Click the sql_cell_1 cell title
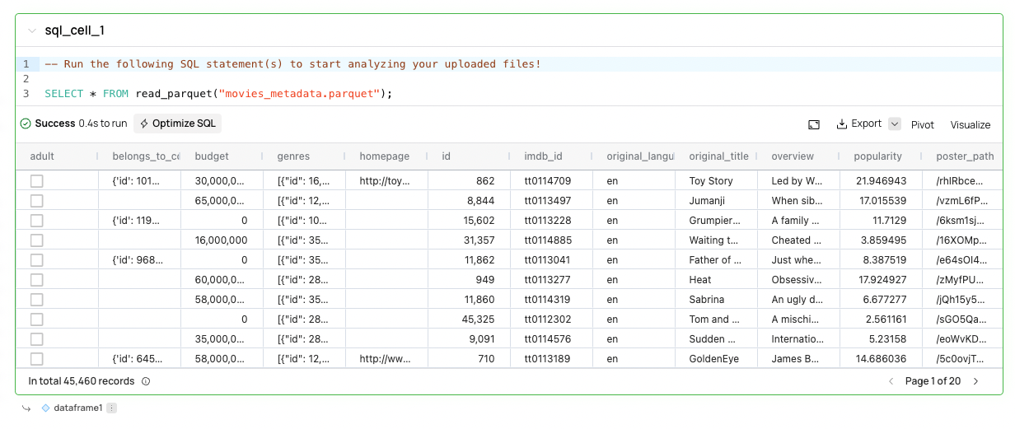This screenshot has width=1015, height=429. (75, 31)
